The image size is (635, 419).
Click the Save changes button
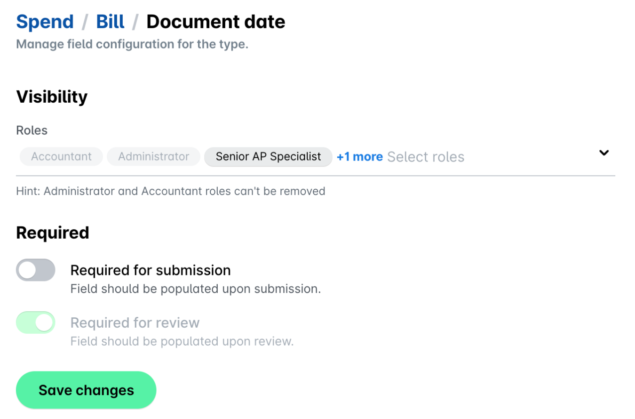tap(86, 390)
